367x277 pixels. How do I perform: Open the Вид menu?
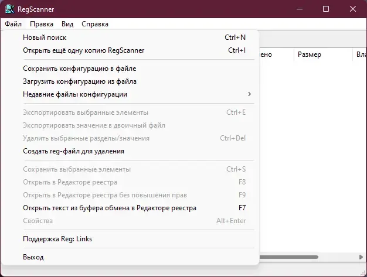67,24
